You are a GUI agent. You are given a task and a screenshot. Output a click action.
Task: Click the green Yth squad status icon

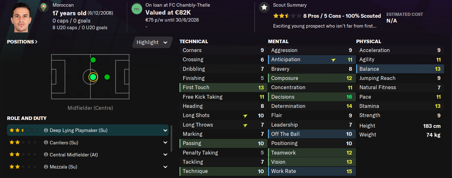(136, 9)
